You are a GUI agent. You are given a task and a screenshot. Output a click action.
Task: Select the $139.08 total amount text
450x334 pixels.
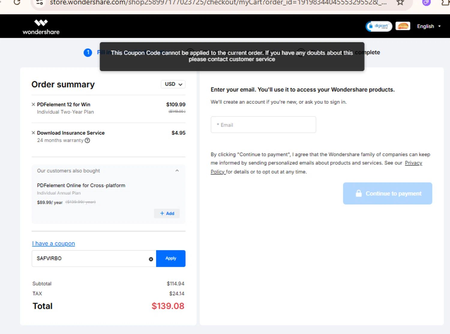[x=168, y=306]
